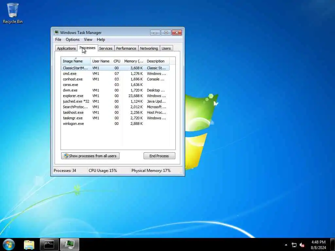Image resolution: width=335 pixels, height=251 pixels.
Task: Sort by Description column header
Action: pos(157,61)
